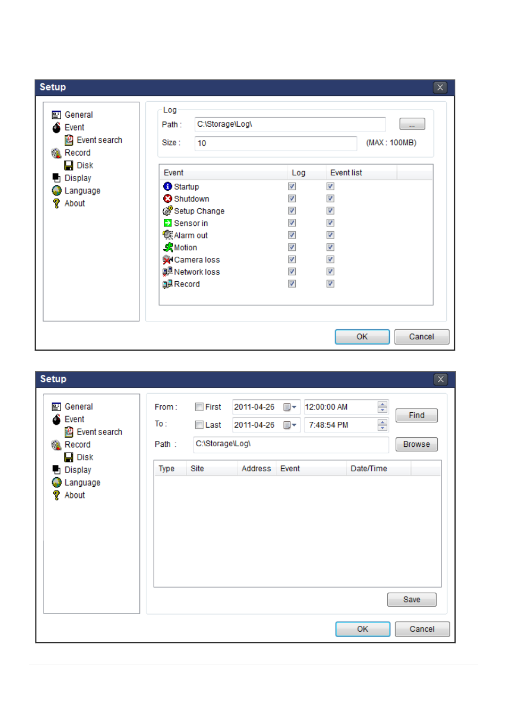Open the From date calendar dropdown
This screenshot has height=719, width=508.
pyautogui.click(x=290, y=407)
